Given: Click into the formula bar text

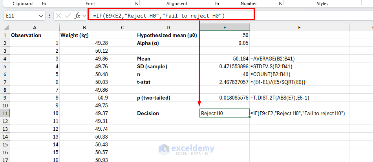Looking at the screenshot, I should point(159,16).
